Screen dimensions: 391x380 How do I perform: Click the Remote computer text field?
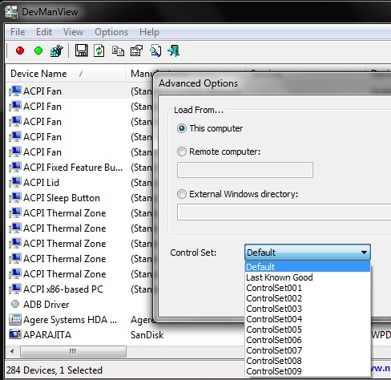(245, 170)
